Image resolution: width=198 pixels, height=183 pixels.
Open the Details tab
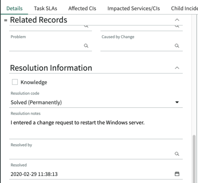click(x=15, y=9)
